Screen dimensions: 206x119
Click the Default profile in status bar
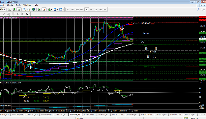pos(80,118)
